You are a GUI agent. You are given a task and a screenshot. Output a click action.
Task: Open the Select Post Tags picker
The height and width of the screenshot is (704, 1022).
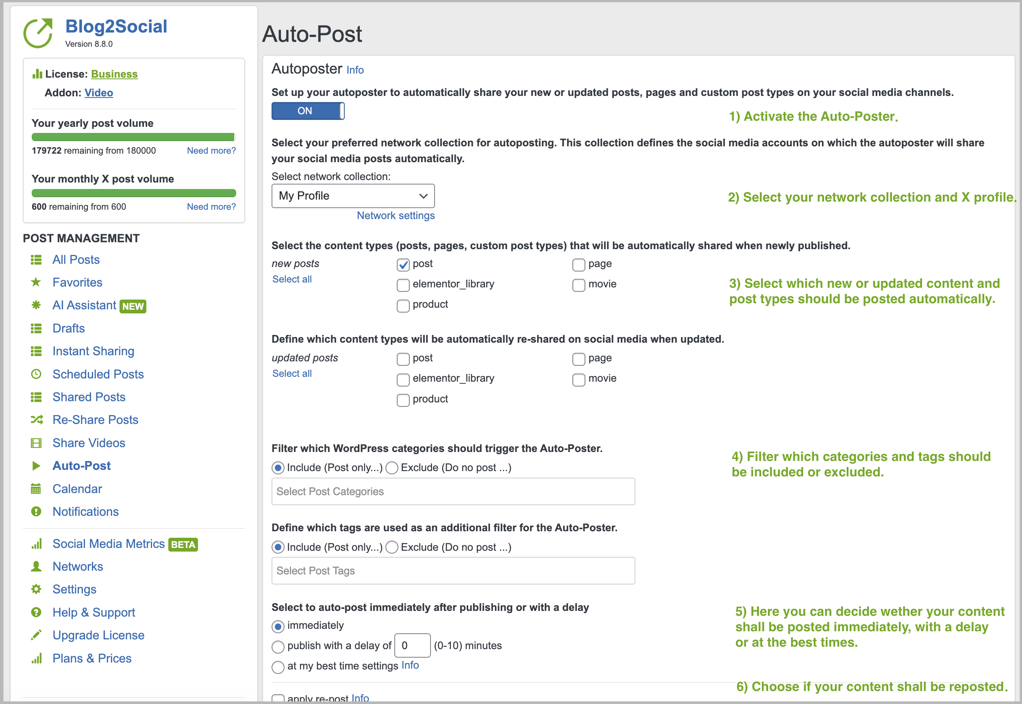[453, 570]
